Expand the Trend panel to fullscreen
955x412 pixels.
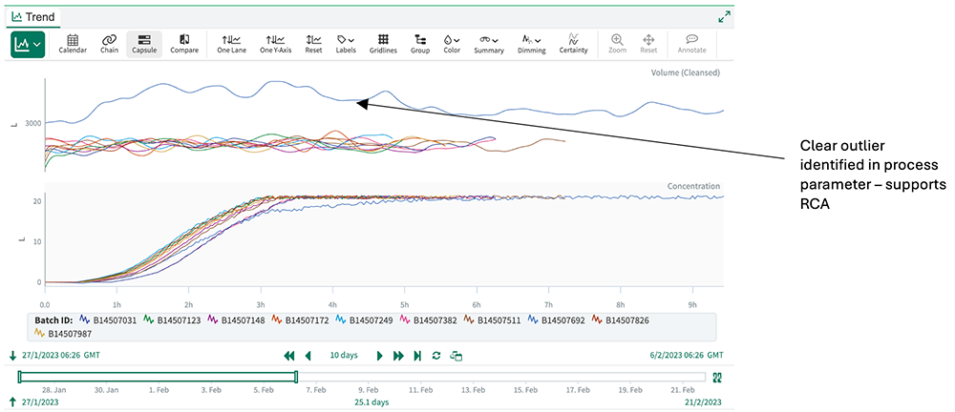724,17
